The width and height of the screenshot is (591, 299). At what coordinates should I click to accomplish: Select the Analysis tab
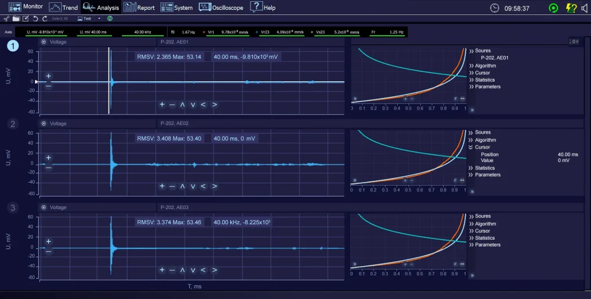tap(100, 7)
